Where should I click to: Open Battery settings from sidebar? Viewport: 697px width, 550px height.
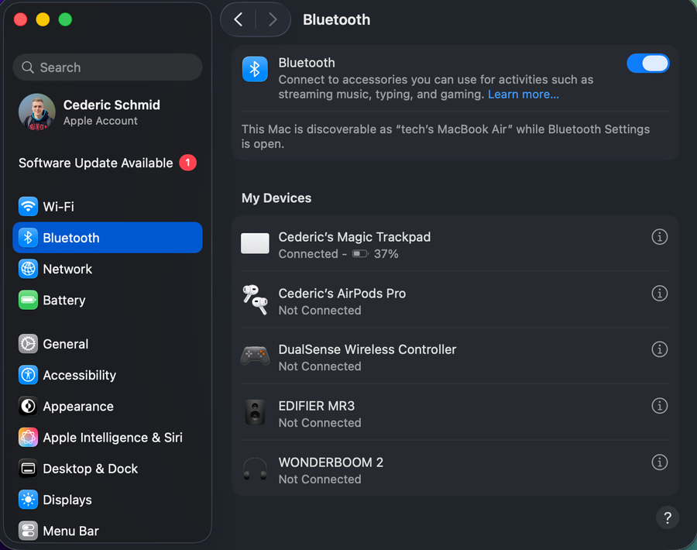(x=108, y=300)
